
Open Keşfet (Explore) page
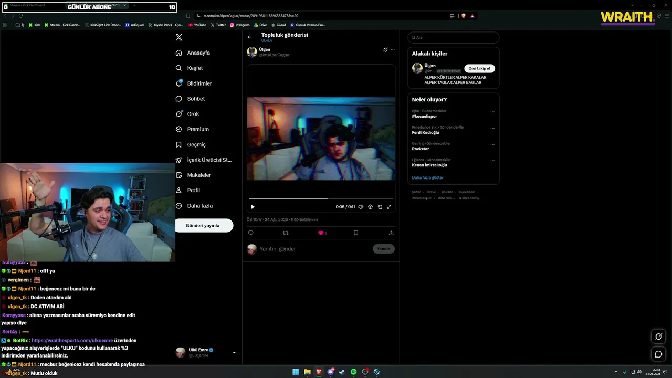point(189,68)
